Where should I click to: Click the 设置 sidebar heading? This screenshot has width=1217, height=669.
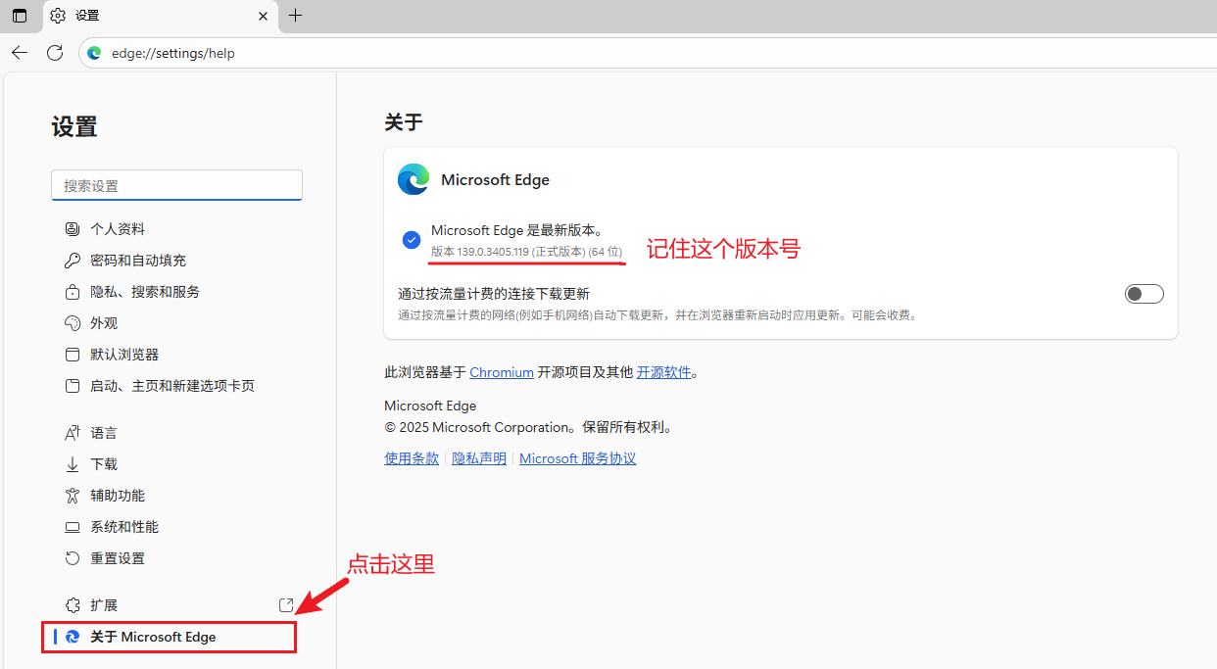tap(74, 126)
